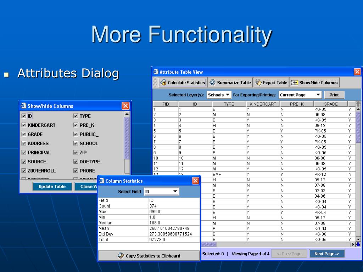This screenshot has height=272, width=363.
Task: Click the Viewing Page 1 of 4 text
Action: (x=251, y=254)
